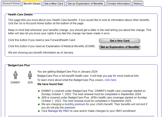Open the monthly premium link
Screen dimensions: 163x117
(75, 104)
